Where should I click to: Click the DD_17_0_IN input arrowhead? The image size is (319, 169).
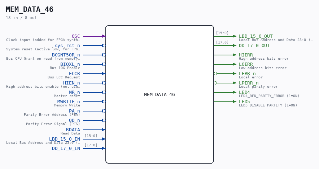pyautogui.click(x=104, y=149)
